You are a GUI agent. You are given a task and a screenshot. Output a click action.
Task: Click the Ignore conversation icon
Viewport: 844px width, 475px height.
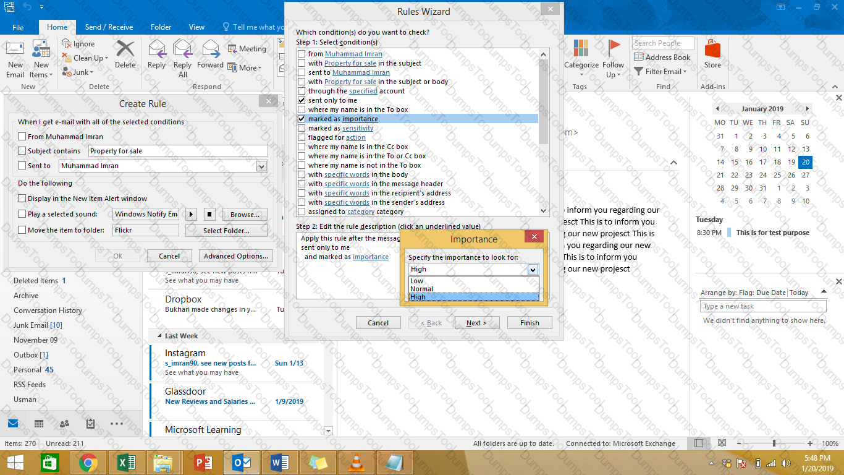coord(67,44)
